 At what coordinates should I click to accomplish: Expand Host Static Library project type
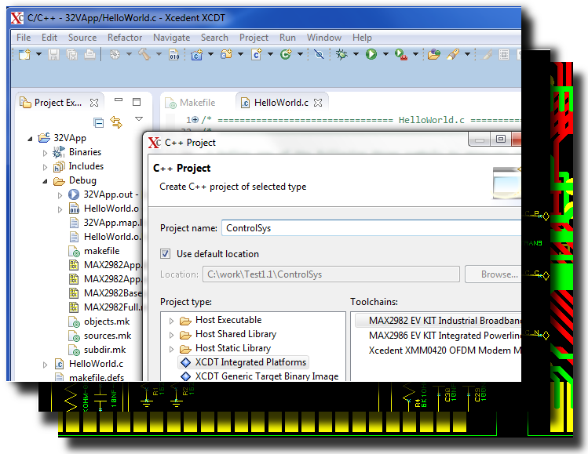pyautogui.click(x=171, y=349)
